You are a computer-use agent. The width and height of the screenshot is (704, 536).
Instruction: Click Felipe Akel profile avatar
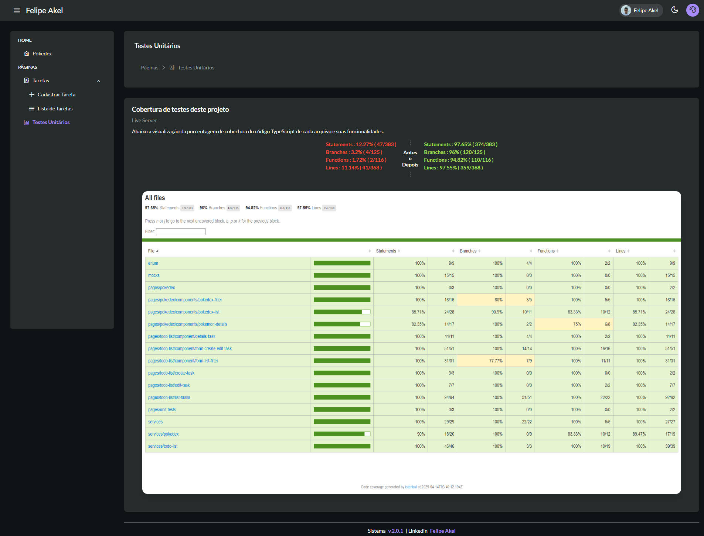point(626,10)
